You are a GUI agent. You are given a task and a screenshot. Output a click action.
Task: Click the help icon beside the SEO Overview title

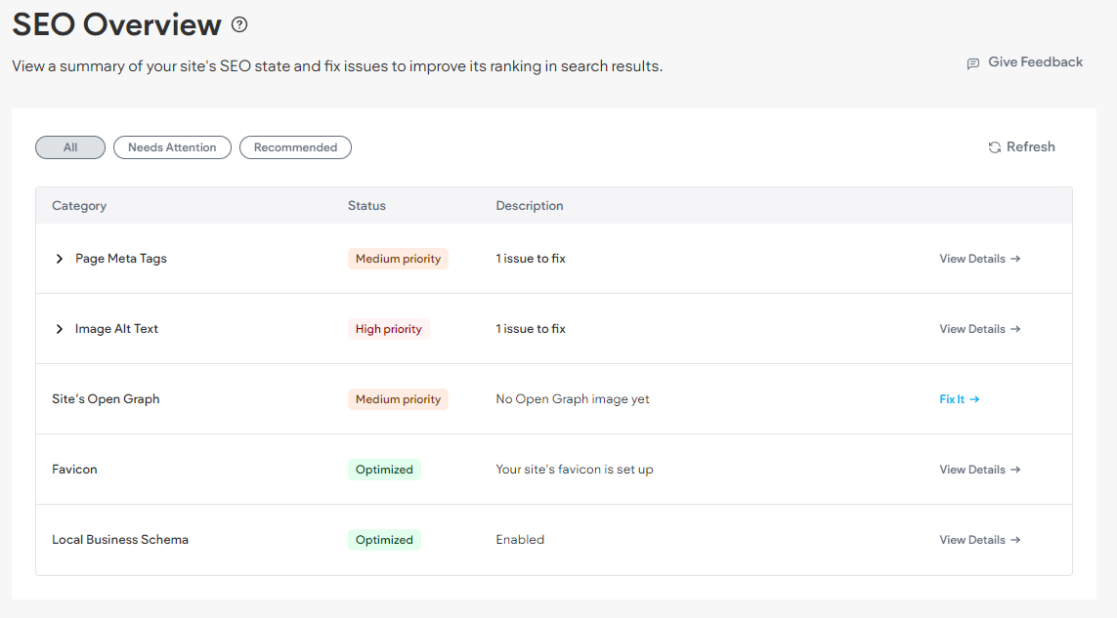click(239, 24)
